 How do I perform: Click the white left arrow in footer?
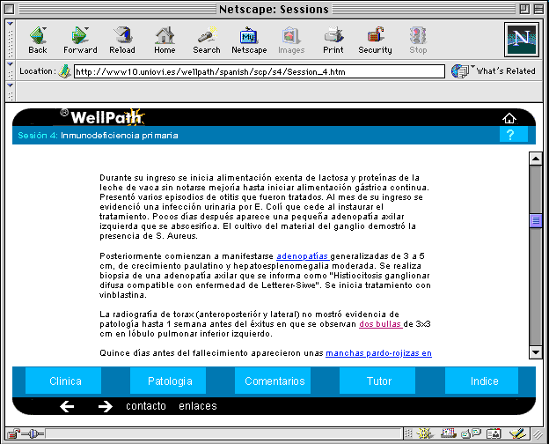point(67,406)
